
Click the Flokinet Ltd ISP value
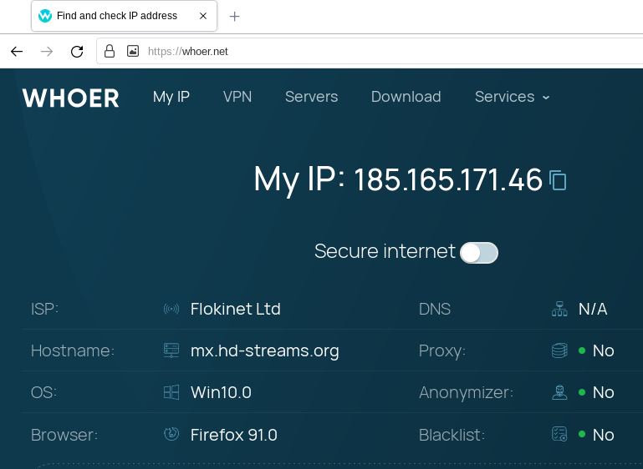coord(236,309)
